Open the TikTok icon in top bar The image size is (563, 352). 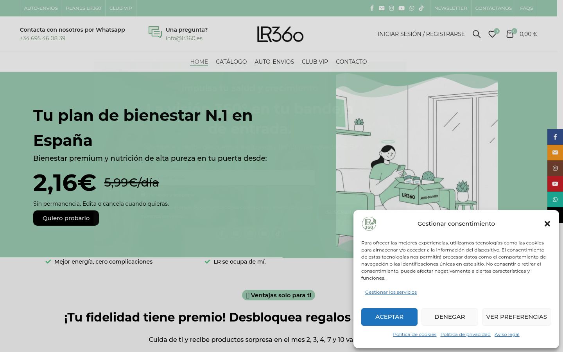[421, 8]
